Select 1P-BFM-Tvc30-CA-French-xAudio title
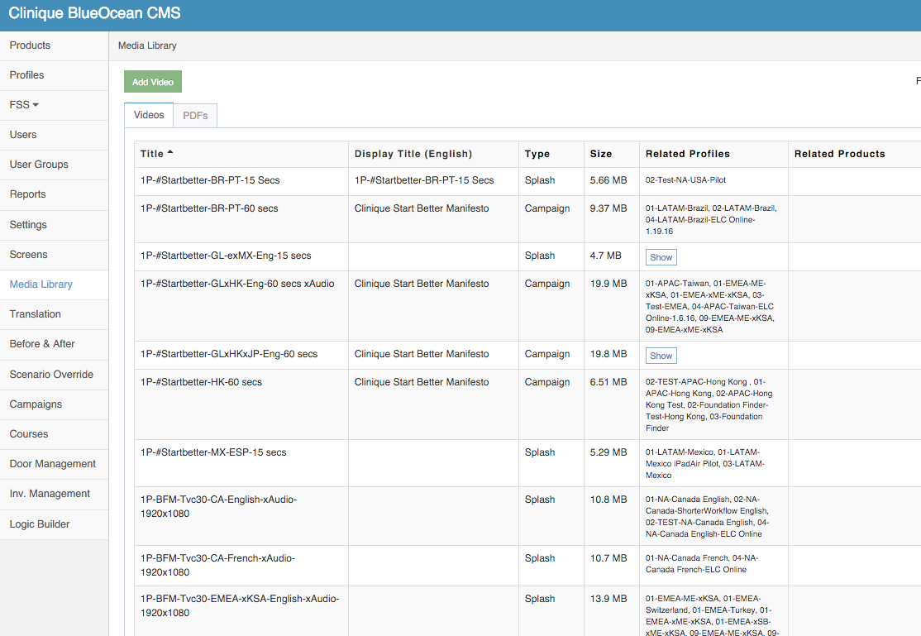The height and width of the screenshot is (636, 921). [218, 566]
